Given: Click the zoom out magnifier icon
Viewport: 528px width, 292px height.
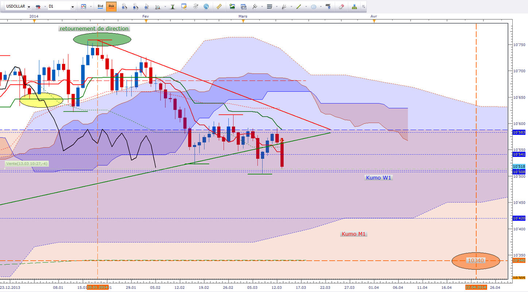Looking at the screenshot, I should [x=135, y=7].
